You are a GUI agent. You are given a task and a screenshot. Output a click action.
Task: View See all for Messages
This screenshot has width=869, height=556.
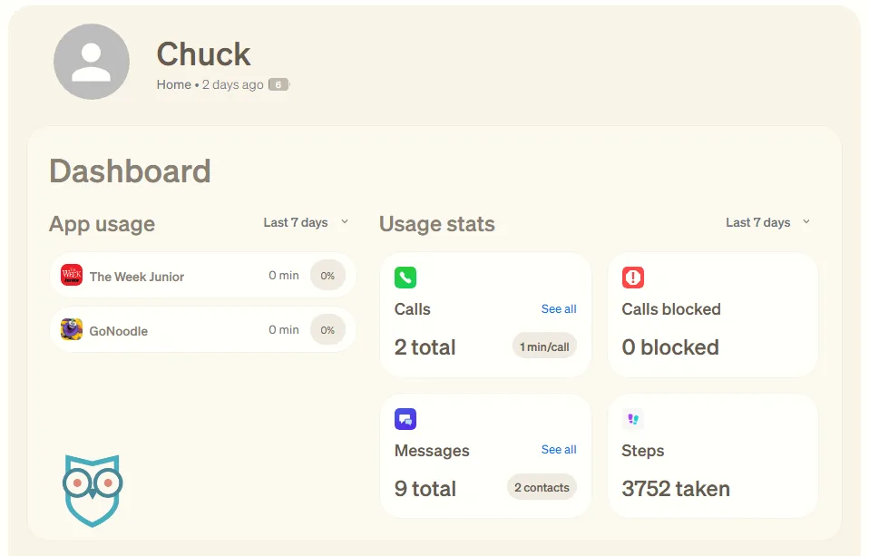tap(558, 450)
